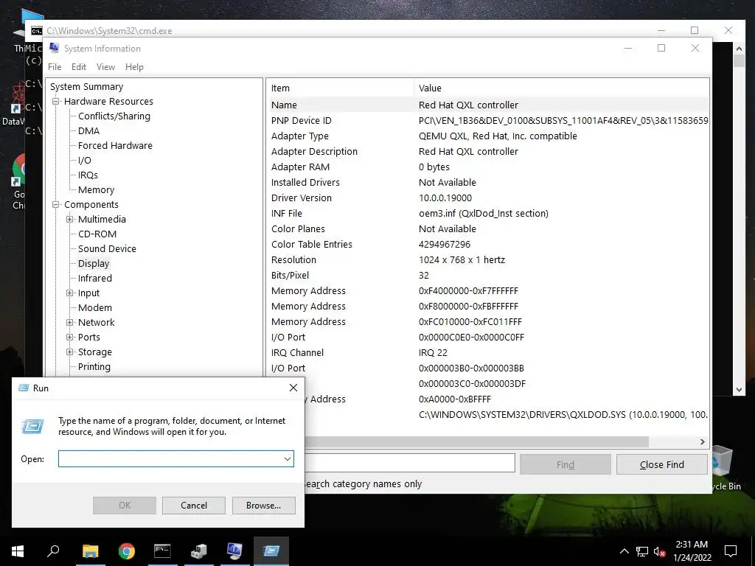Viewport: 755px width, 566px height.
Task: Open the Edit menu in System Information
Action: [78, 67]
